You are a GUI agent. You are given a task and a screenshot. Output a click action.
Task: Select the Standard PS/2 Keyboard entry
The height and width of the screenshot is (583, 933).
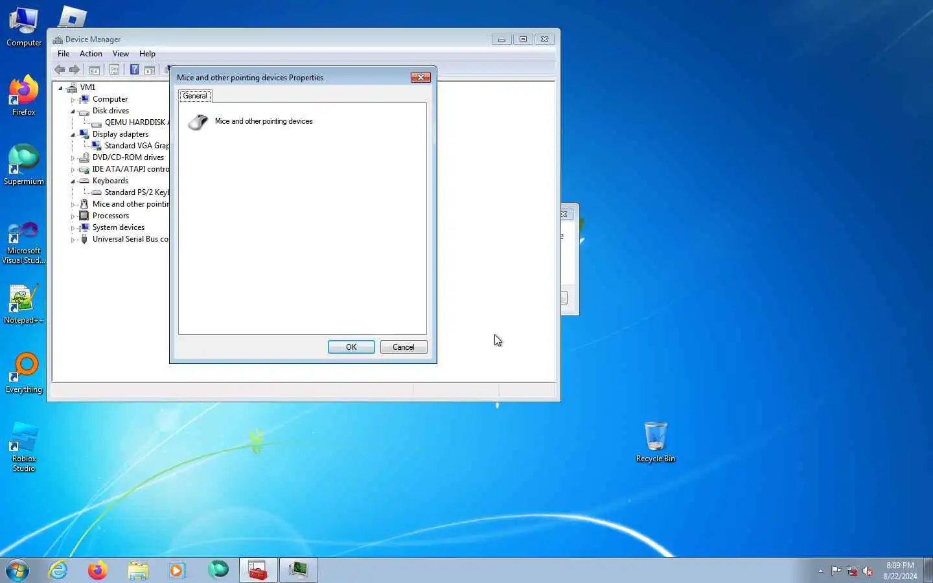[x=130, y=192]
